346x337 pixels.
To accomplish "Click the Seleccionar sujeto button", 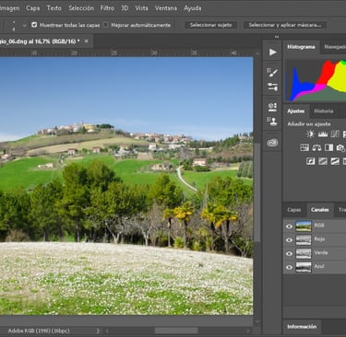I will (x=210, y=25).
